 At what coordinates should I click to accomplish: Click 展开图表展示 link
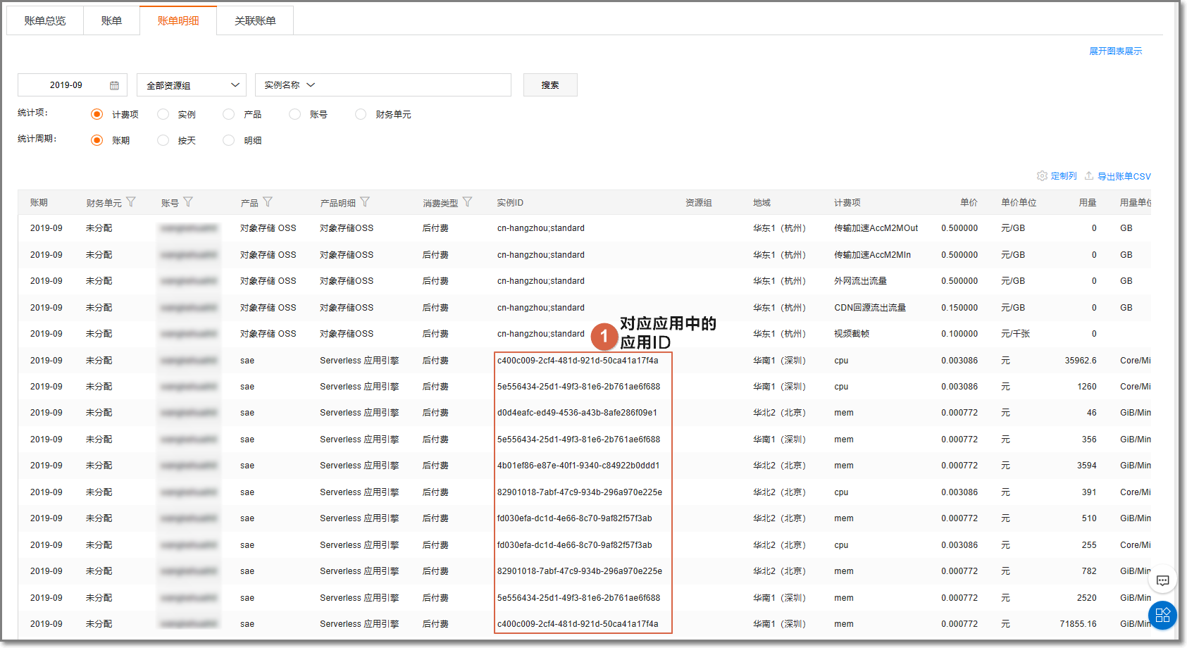click(1116, 51)
